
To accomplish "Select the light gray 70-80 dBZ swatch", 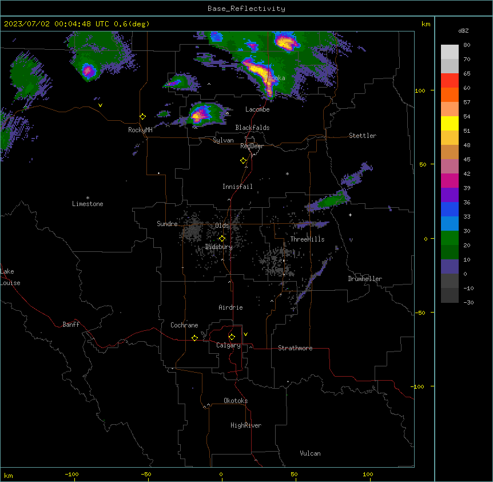I will coord(450,52).
